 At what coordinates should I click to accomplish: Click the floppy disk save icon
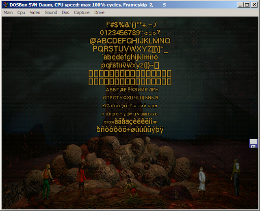coord(253,144)
